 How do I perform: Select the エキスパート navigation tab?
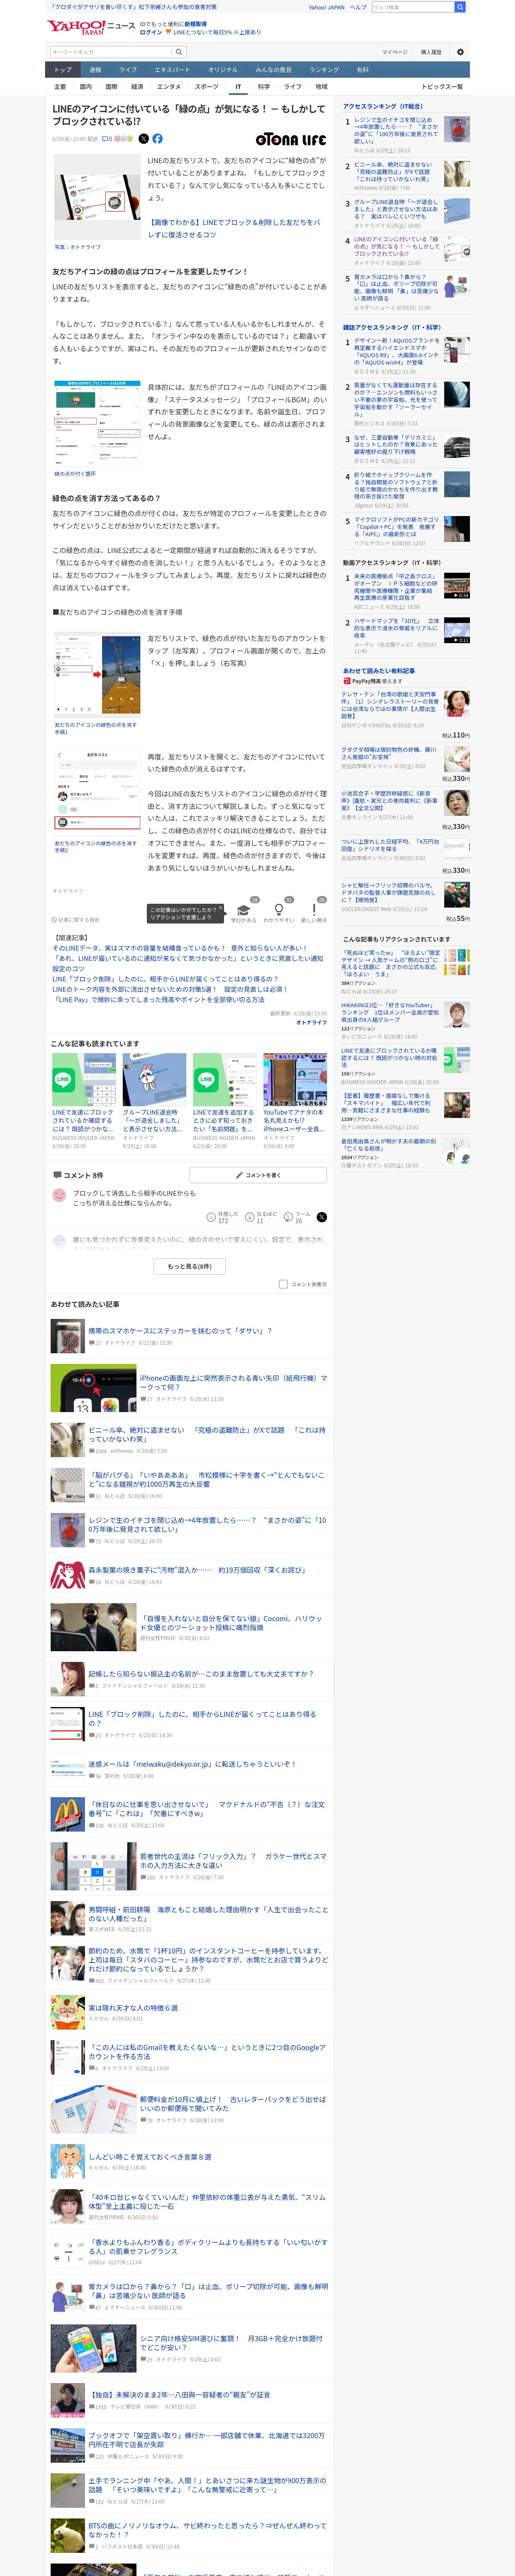tap(172, 70)
